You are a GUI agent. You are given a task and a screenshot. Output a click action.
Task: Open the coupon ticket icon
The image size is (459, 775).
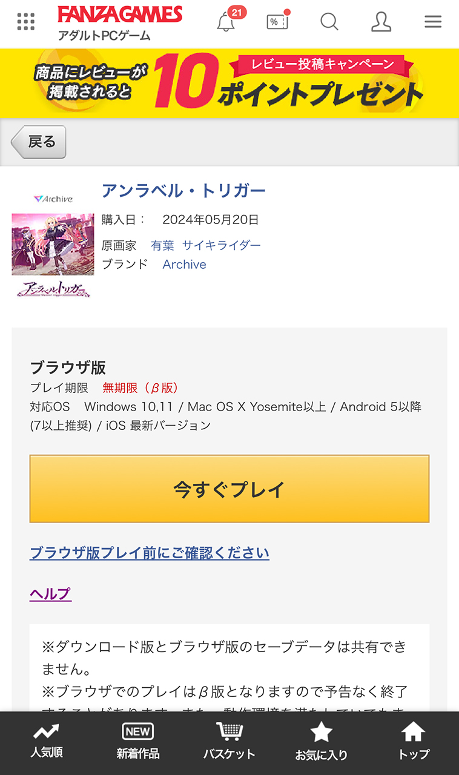(277, 22)
